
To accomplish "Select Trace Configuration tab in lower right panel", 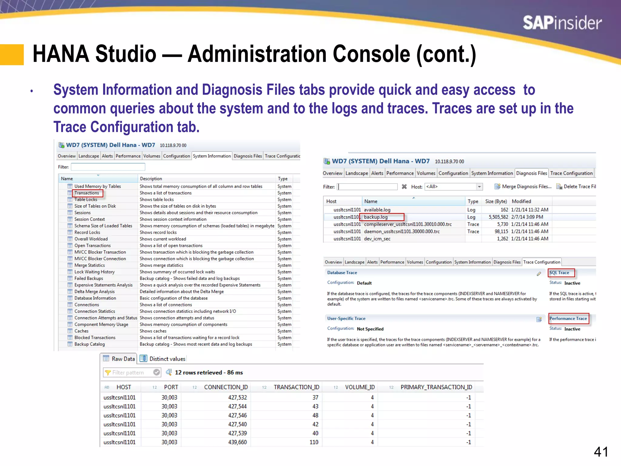I will click(x=542, y=262).
